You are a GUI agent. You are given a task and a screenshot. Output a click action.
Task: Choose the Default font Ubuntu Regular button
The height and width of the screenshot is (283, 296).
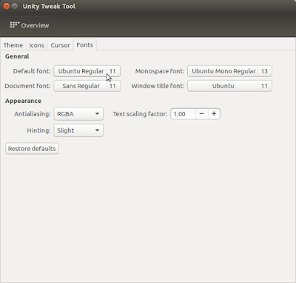click(x=87, y=71)
